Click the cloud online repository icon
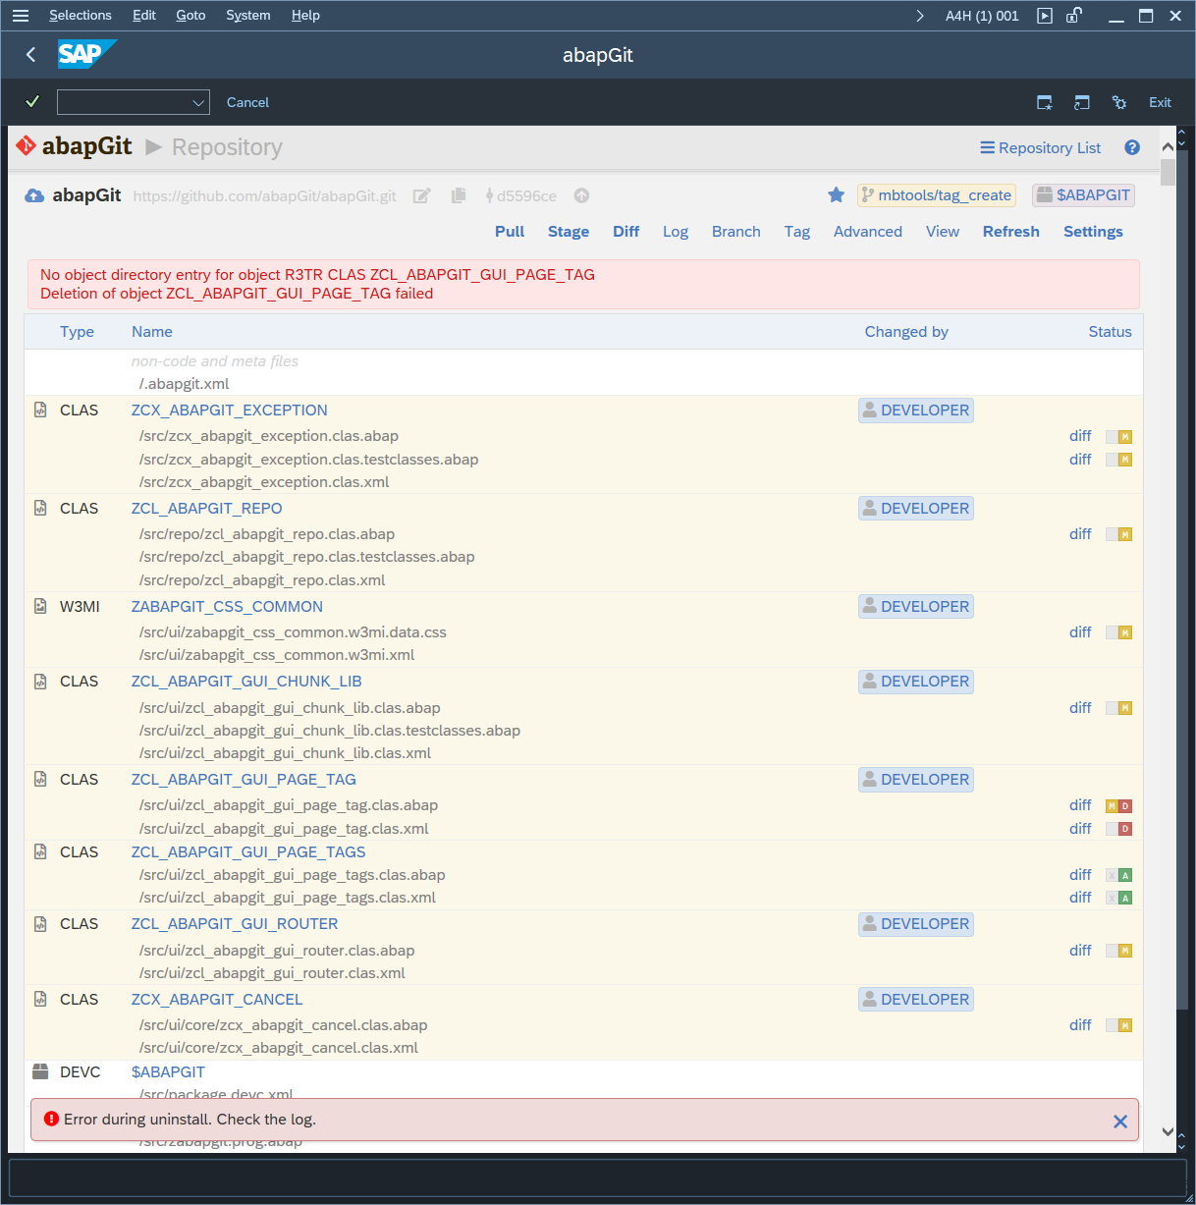Viewport: 1196px width, 1205px height. tap(34, 195)
